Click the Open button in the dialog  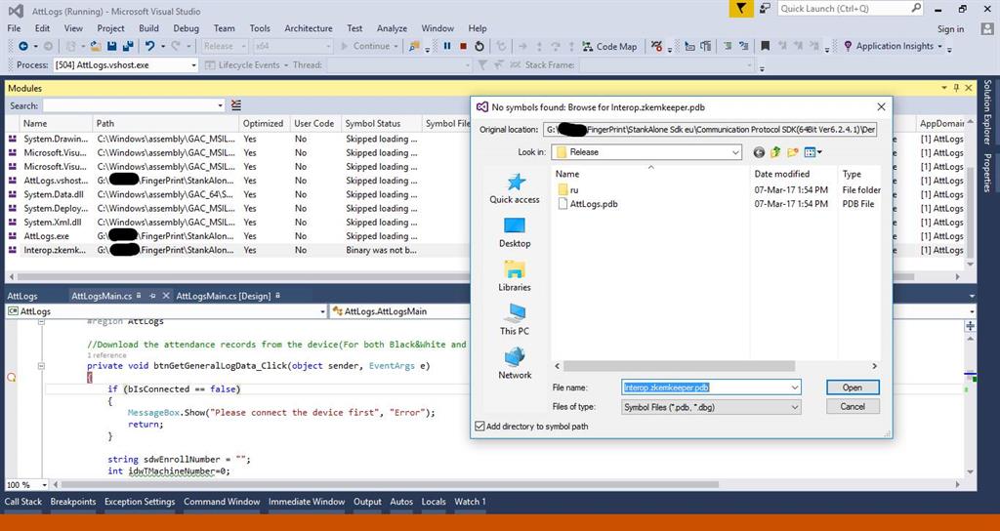point(852,388)
